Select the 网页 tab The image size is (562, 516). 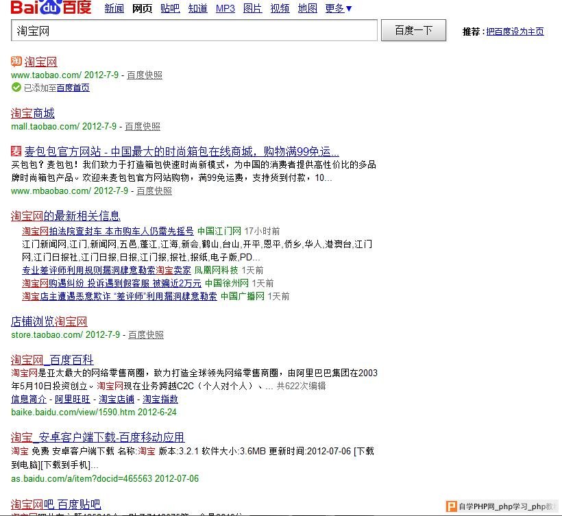click(x=142, y=8)
